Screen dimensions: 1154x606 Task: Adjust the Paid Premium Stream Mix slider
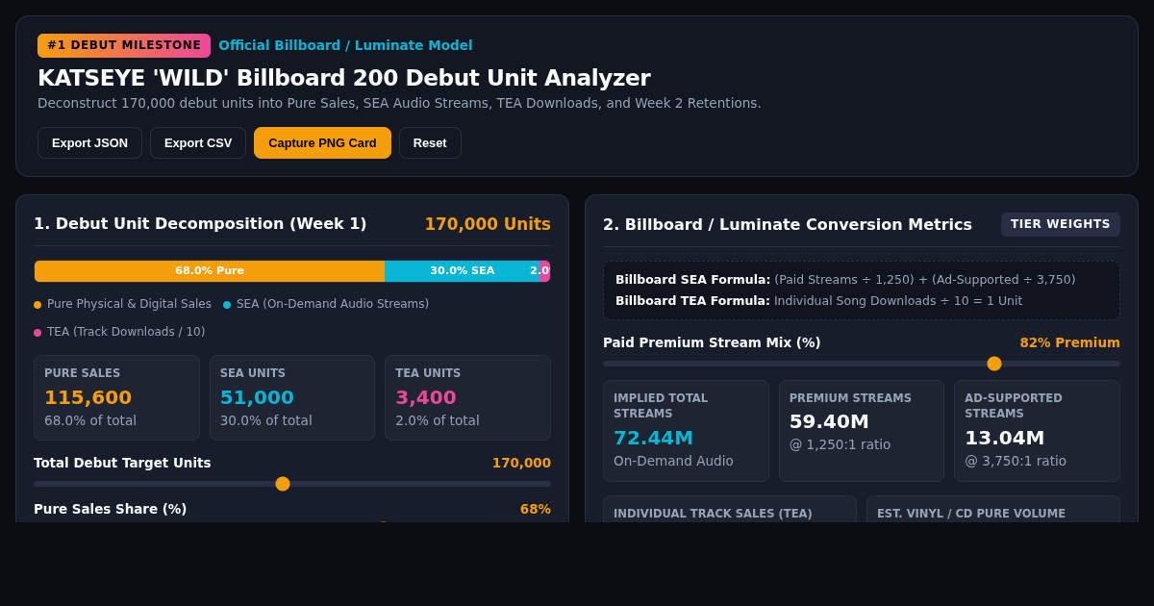pyautogui.click(x=862, y=364)
